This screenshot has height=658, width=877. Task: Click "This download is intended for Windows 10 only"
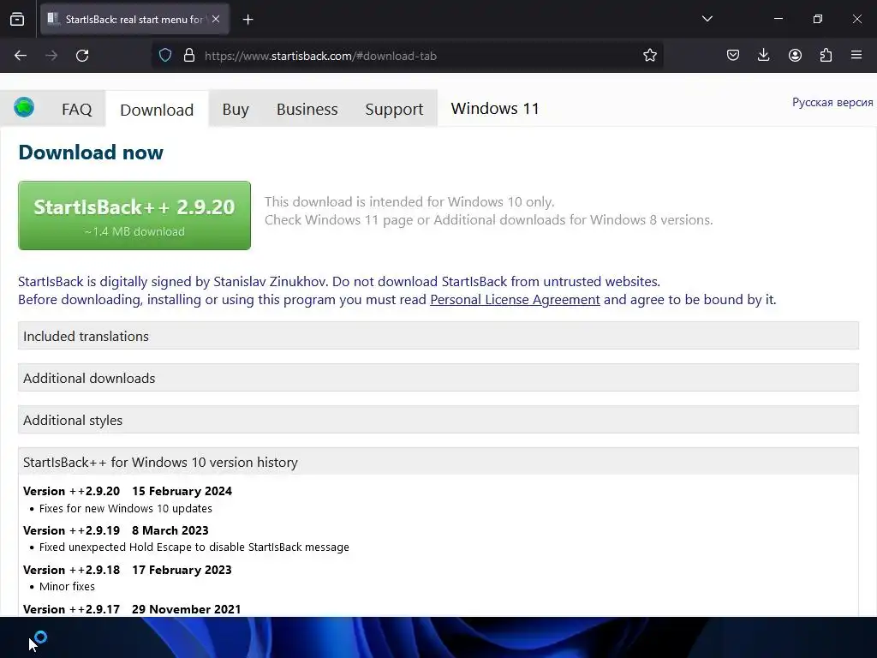pos(409,202)
